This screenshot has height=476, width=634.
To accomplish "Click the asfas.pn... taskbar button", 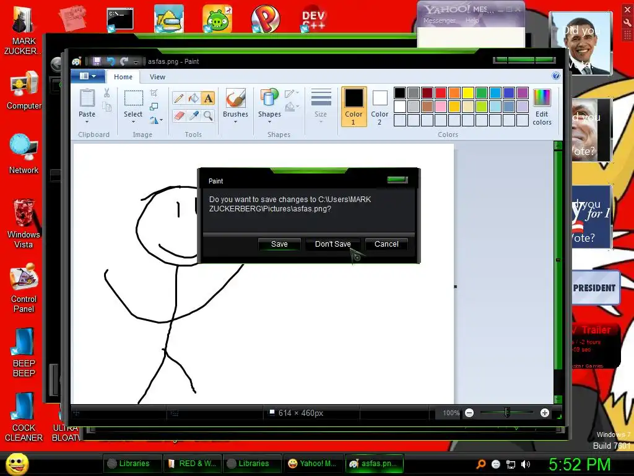I will click(x=373, y=464).
